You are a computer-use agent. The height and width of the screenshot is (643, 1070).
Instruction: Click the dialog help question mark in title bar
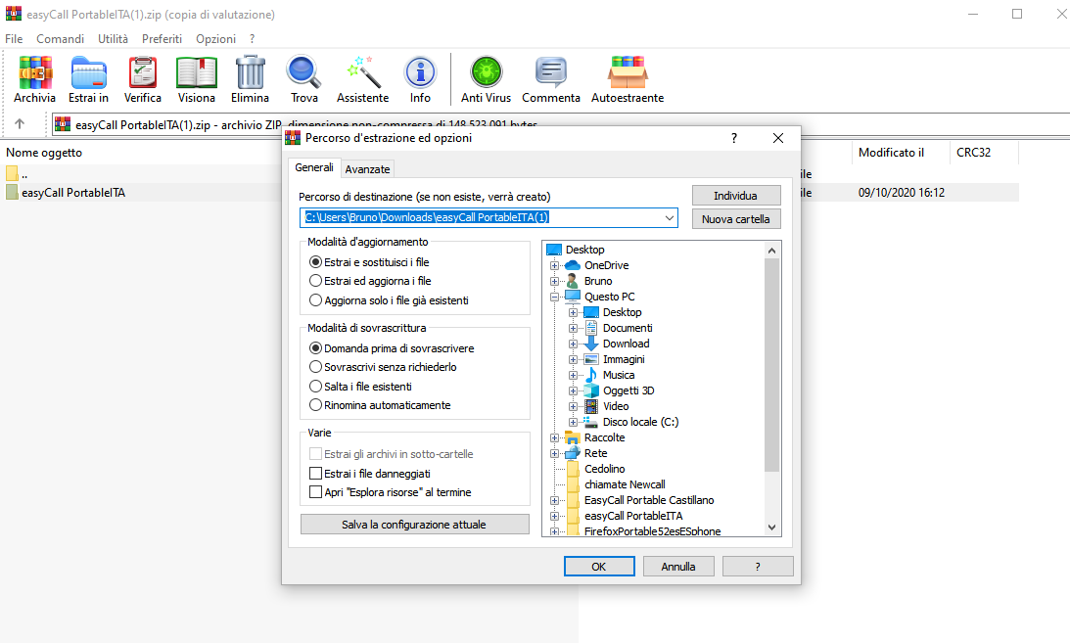[734, 138]
